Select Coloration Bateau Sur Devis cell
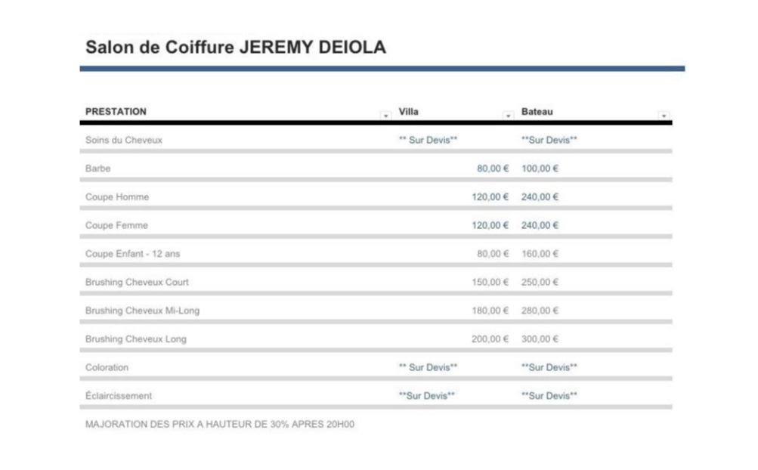Viewport: 758px width, 470px height. [x=549, y=367]
